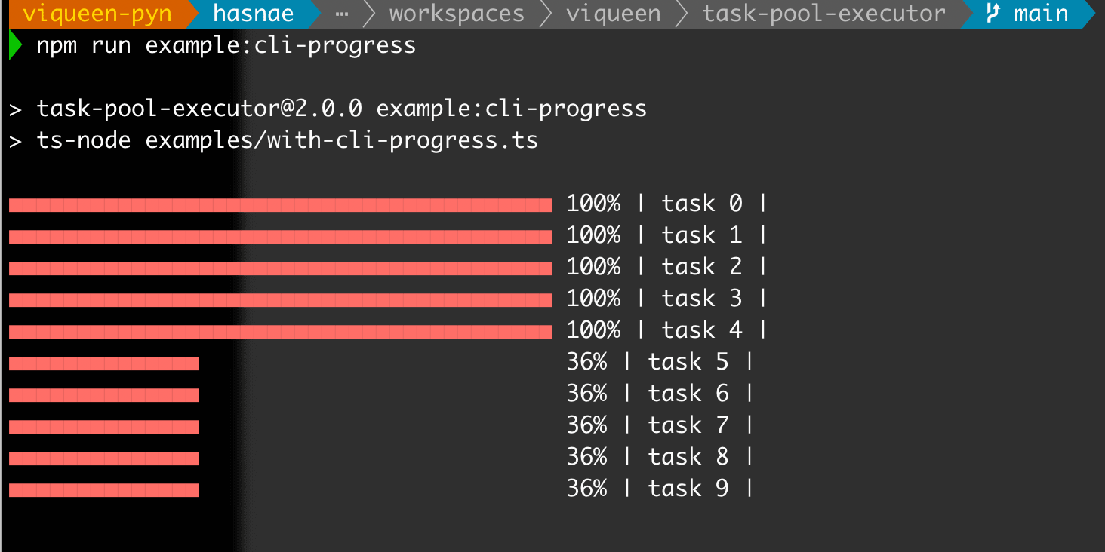Click the 36% value beside task 6

click(x=587, y=394)
